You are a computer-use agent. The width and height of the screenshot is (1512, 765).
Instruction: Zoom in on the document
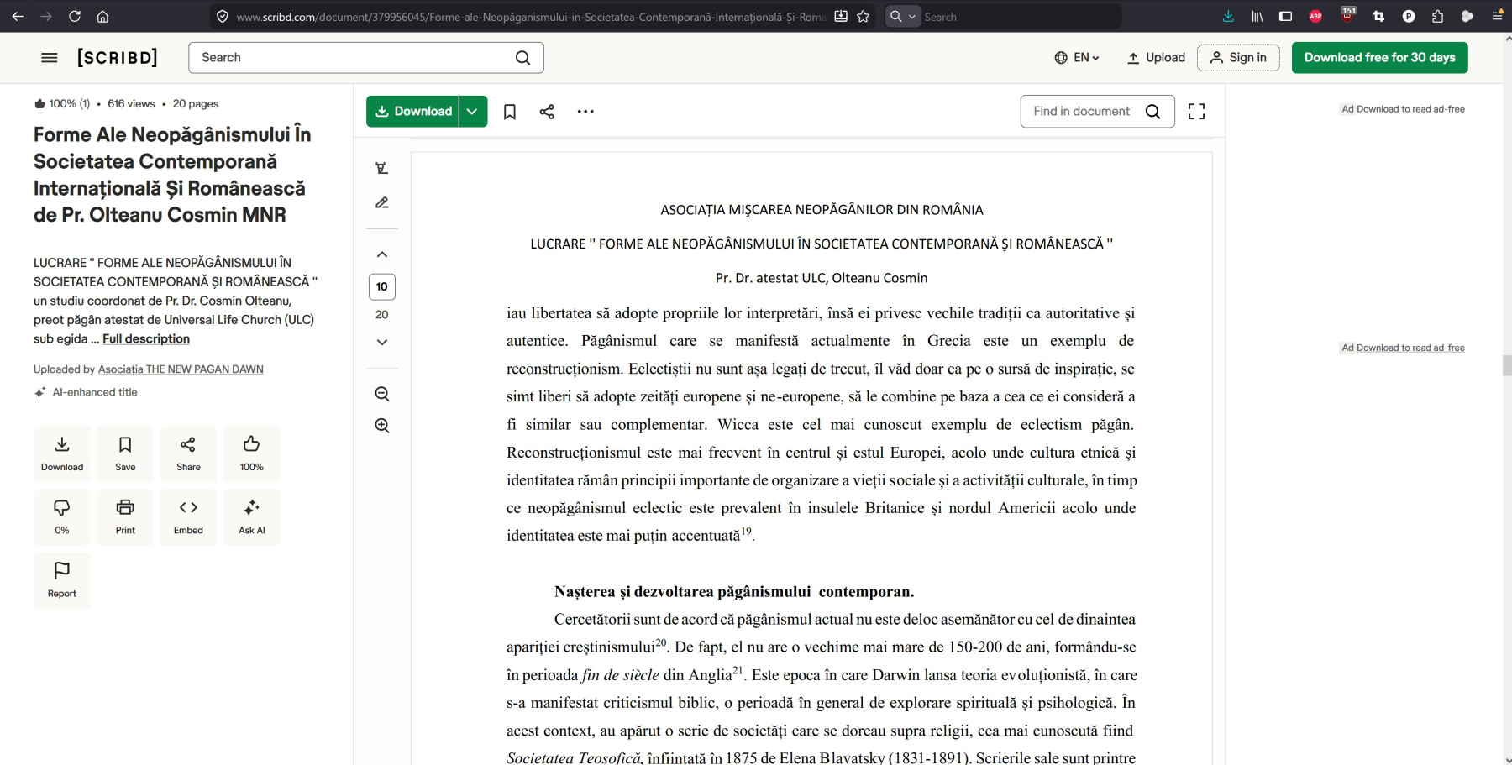coord(382,426)
